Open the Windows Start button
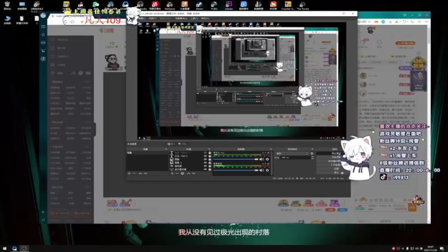Image resolution: width=448 pixels, height=252 pixels. pos(4,249)
